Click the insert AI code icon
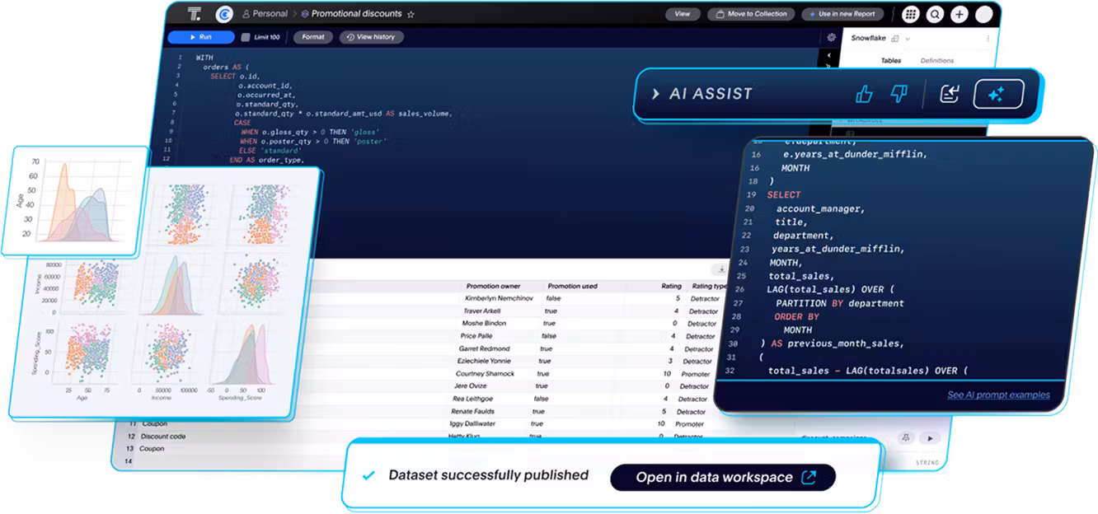 click(950, 94)
